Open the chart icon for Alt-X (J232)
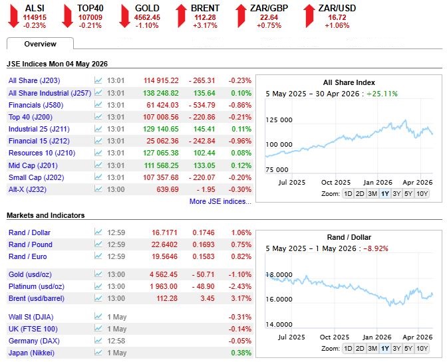The image size is (447, 362). point(98,189)
